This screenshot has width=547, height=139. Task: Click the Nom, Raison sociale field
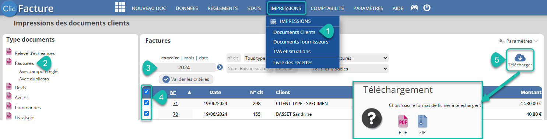(x=250, y=69)
